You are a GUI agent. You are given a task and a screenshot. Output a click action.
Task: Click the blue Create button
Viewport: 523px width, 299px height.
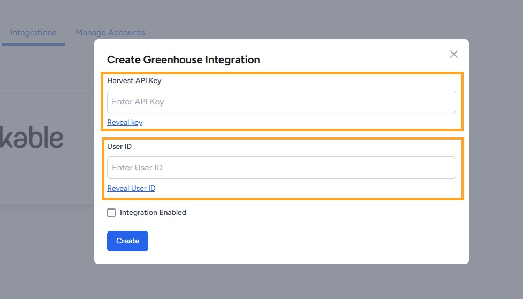[127, 241]
